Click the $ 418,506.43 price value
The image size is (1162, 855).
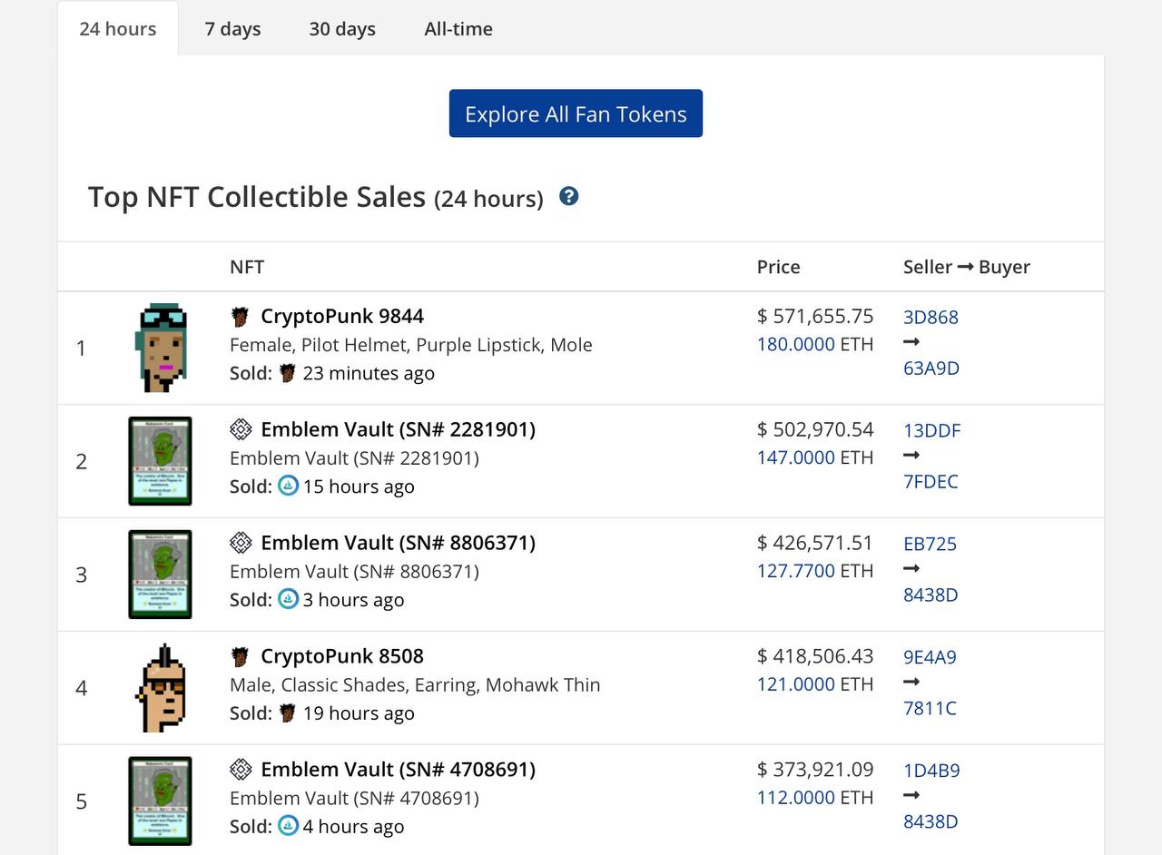[x=815, y=656]
